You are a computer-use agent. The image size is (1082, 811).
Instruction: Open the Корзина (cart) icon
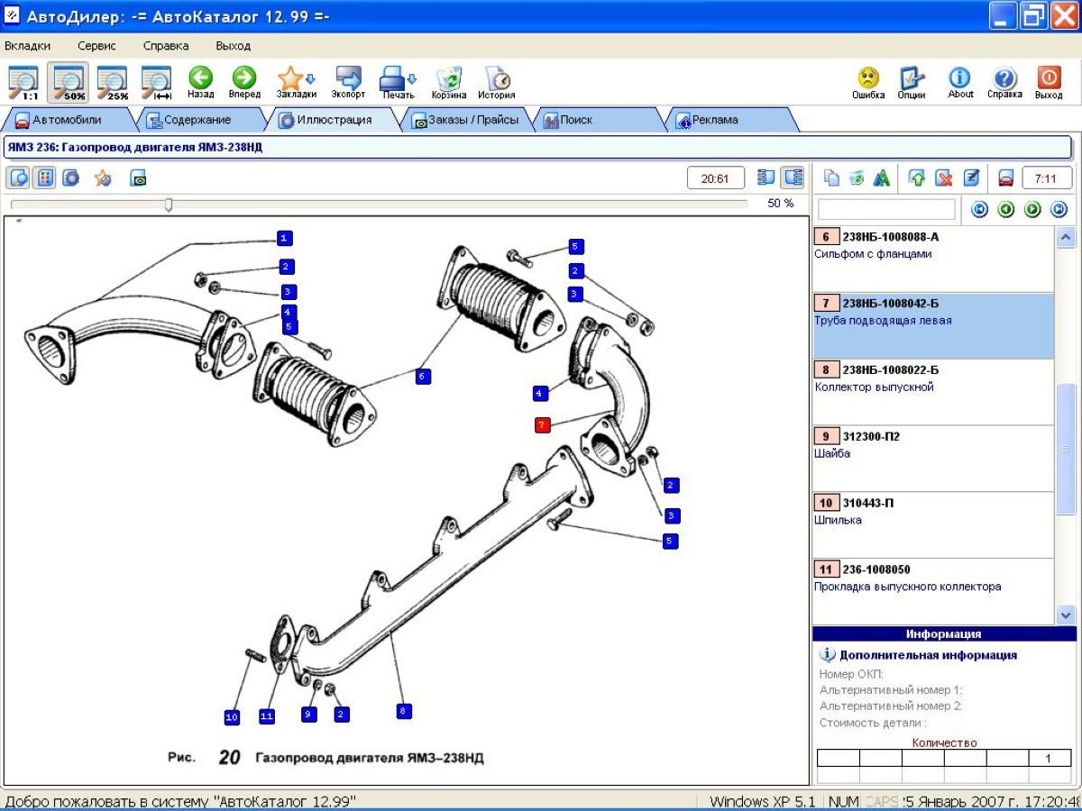448,78
